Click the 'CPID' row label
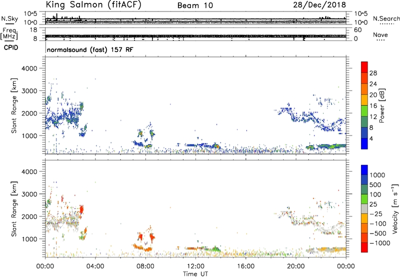 11,47
